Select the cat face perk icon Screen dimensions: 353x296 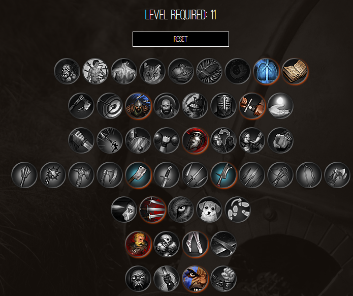point(152,71)
